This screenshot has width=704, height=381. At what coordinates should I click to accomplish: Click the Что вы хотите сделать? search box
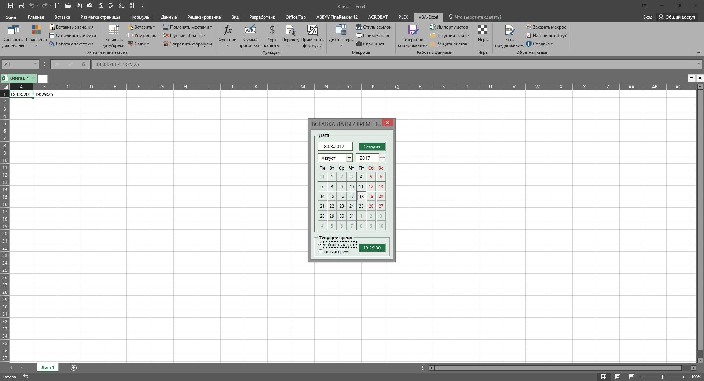tap(474, 17)
